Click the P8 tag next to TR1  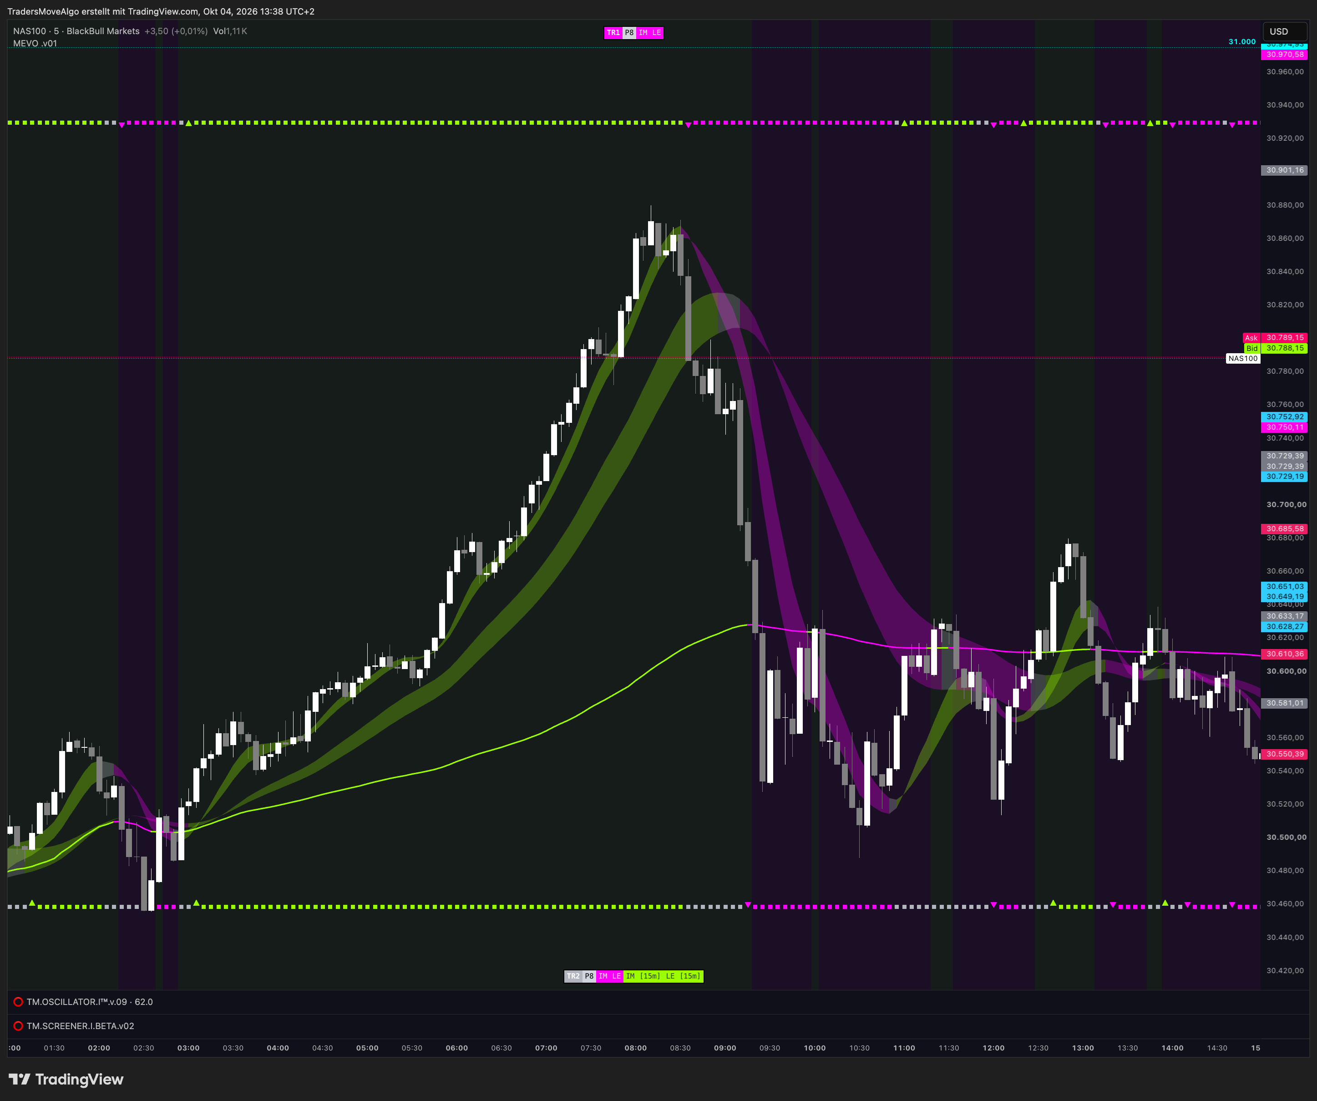click(629, 33)
